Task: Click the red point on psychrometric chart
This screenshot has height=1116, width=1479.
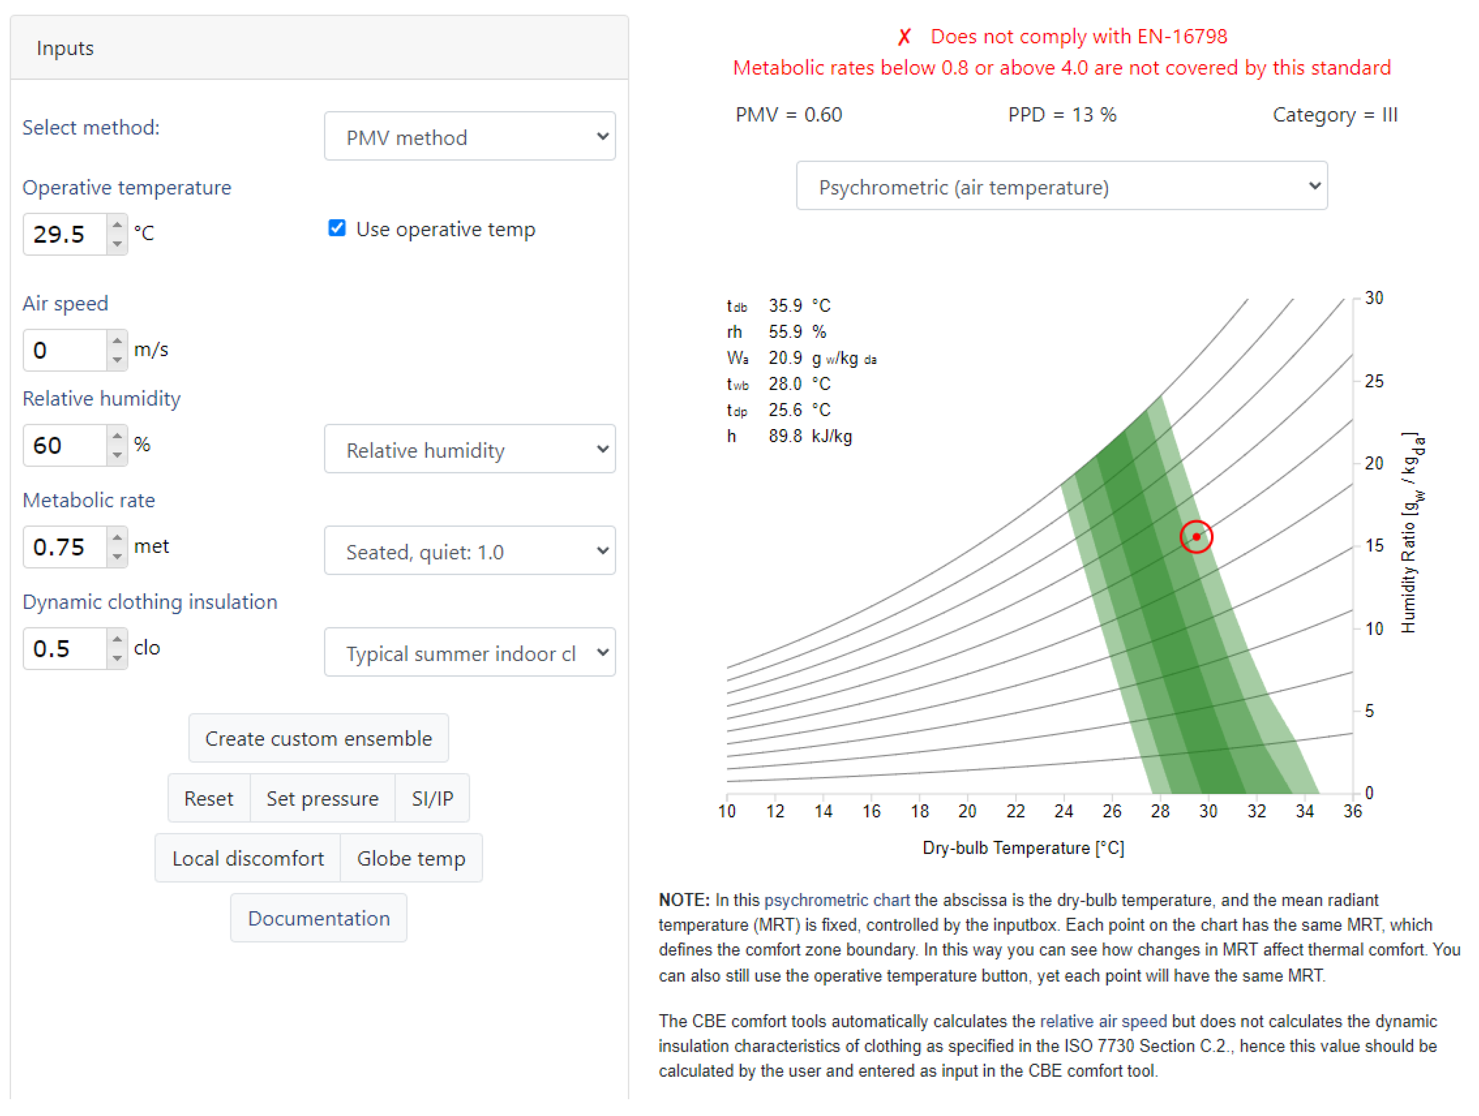Action: point(1196,537)
